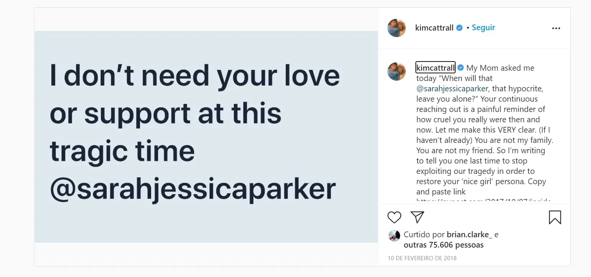Viewport: 591px width, 277px height.
Task: Click brian.clarke_ in the likes line
Action: coord(469,234)
